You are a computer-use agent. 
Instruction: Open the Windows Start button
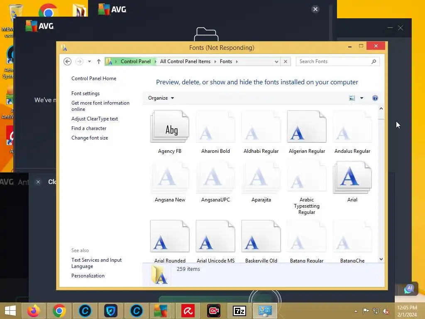pos(10,311)
